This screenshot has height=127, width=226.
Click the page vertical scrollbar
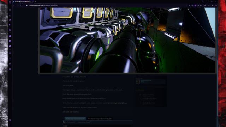point(218,88)
